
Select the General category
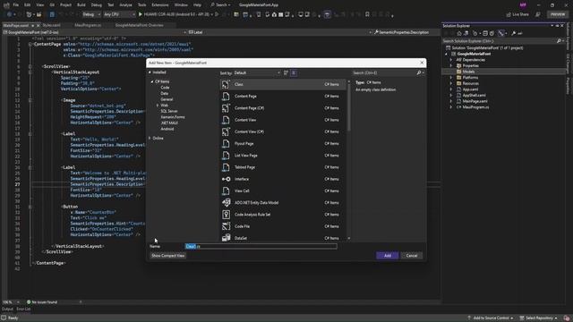(x=167, y=99)
